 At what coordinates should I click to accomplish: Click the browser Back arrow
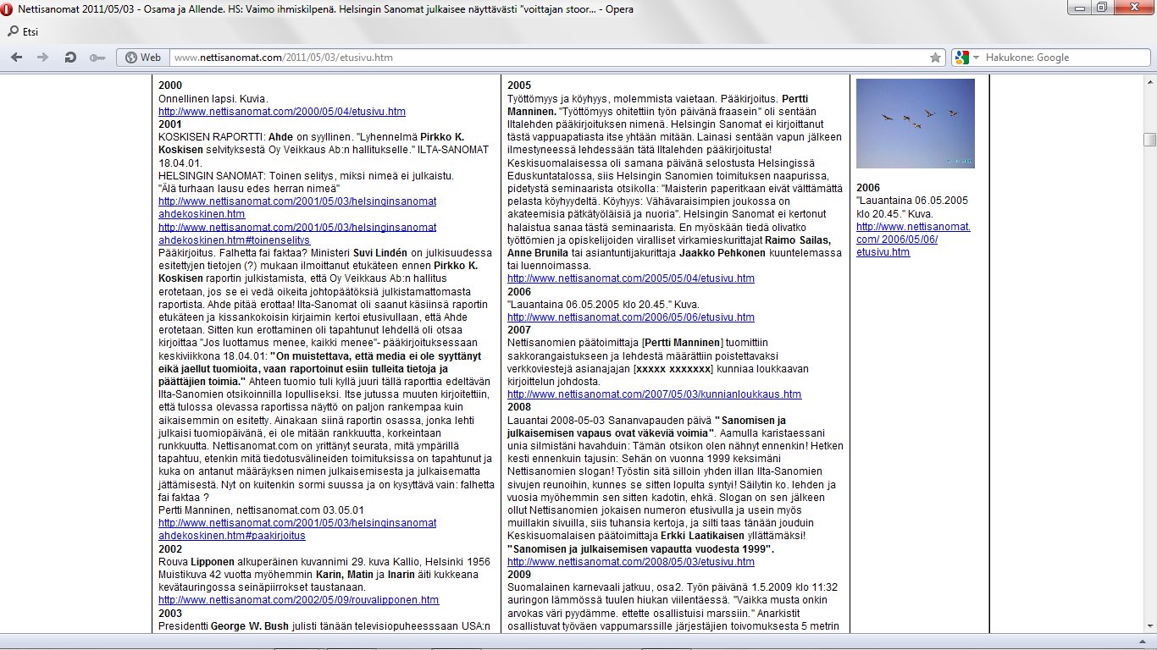pos(16,58)
